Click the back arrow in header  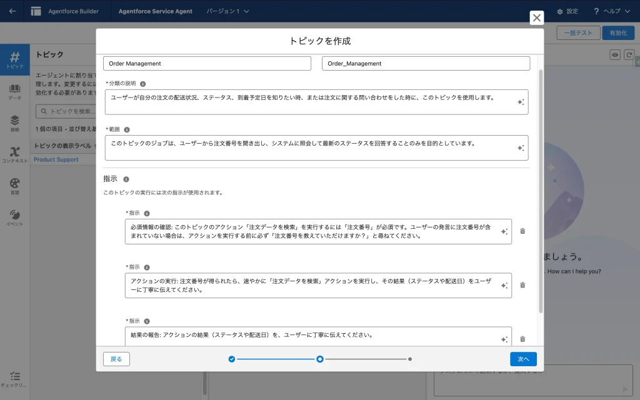(12, 11)
